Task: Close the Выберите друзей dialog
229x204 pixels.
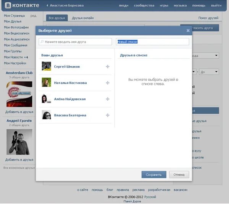Action: click(x=188, y=31)
